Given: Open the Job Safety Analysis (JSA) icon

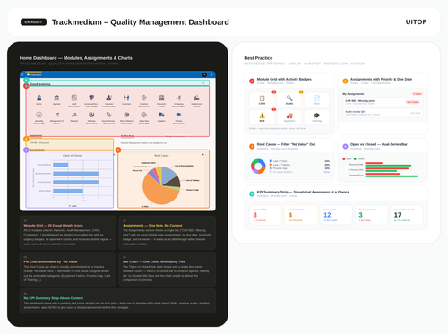Looking at the screenshot, I should (x=39, y=115).
